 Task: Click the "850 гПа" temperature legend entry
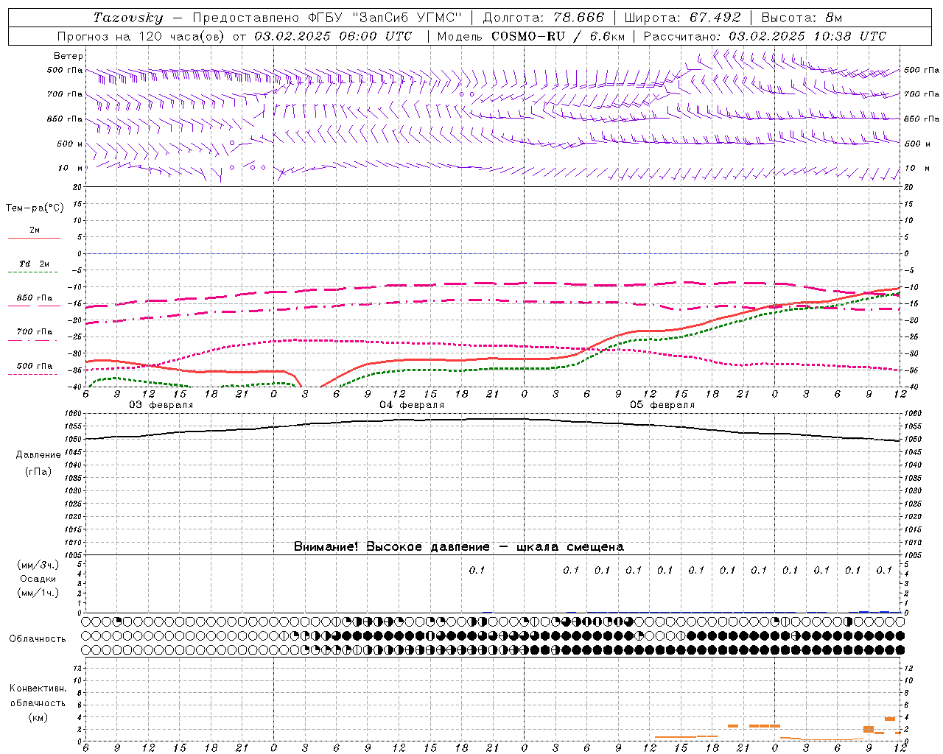click(35, 298)
